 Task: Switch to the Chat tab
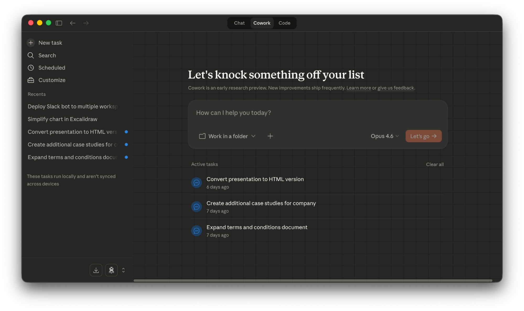pos(239,23)
